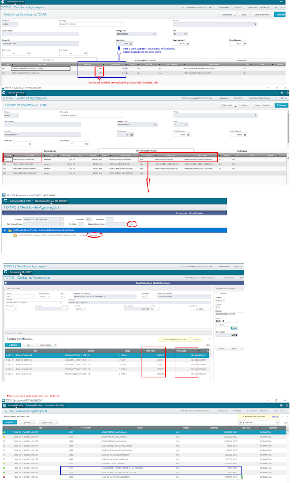The image size is (306, 483).
Task: Click UBA lookup magnifier in topmost Conjuntos window
Action: (185, 34)
